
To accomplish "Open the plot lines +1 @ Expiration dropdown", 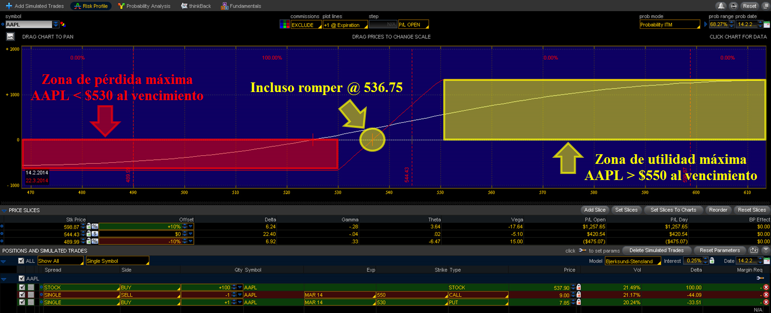I will pyautogui.click(x=345, y=25).
